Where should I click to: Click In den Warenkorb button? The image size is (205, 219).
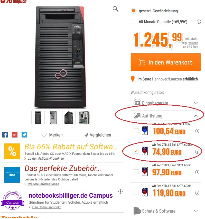coord(166,62)
